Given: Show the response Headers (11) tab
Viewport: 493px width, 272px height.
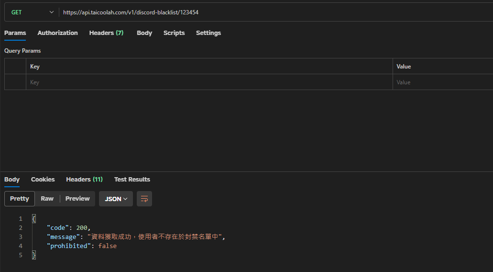Looking at the screenshot, I should click(x=84, y=180).
